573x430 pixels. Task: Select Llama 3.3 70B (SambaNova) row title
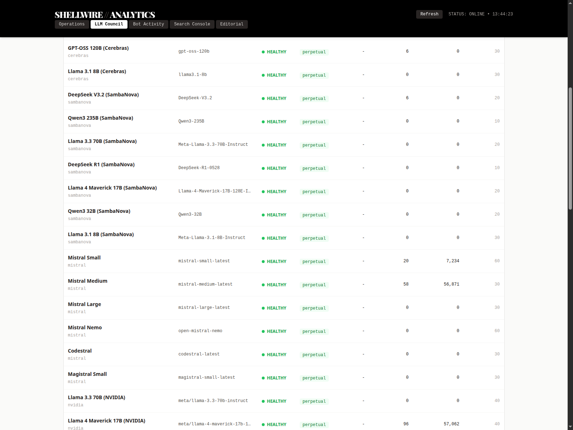pyautogui.click(x=102, y=141)
